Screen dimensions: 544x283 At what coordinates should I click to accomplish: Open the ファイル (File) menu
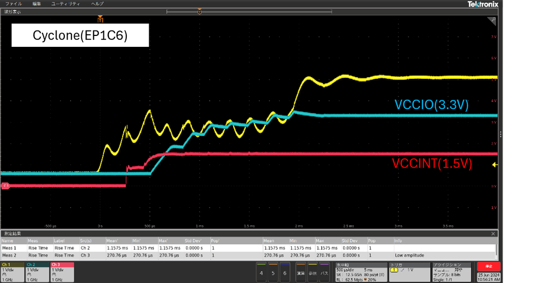pos(14,4)
